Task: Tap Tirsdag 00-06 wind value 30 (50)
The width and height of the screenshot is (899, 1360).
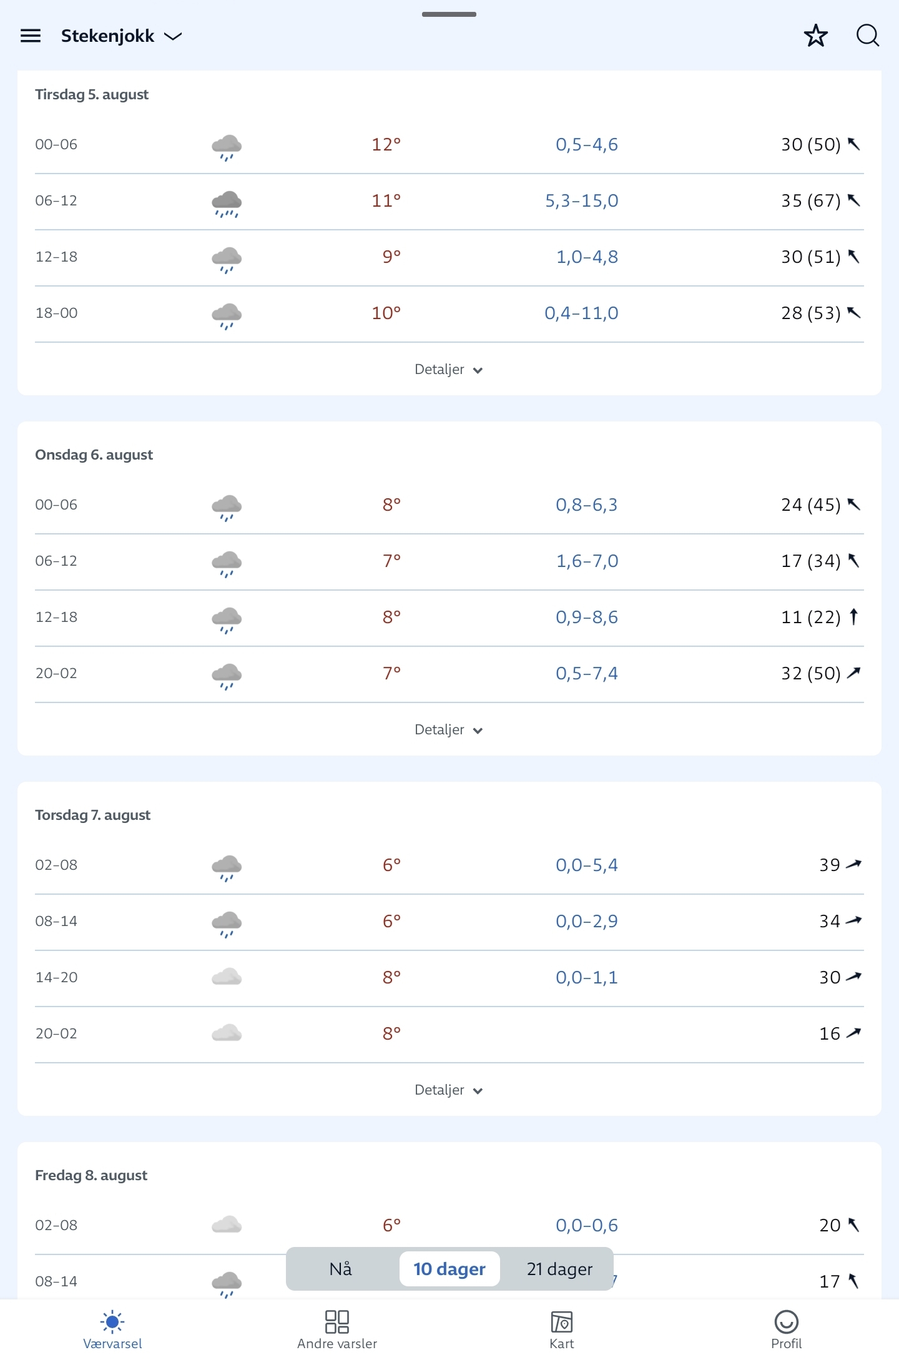Action: tap(811, 145)
